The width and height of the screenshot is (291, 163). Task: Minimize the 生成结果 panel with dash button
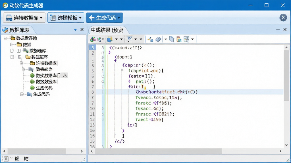278,29
